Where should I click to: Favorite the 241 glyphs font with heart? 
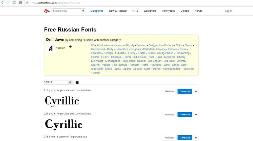196,138
